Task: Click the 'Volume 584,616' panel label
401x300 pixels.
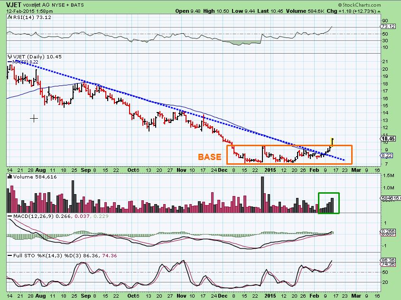Action: 35,177
